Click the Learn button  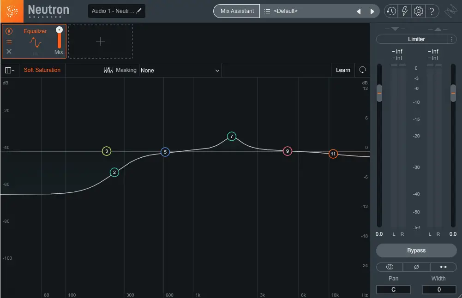point(343,70)
